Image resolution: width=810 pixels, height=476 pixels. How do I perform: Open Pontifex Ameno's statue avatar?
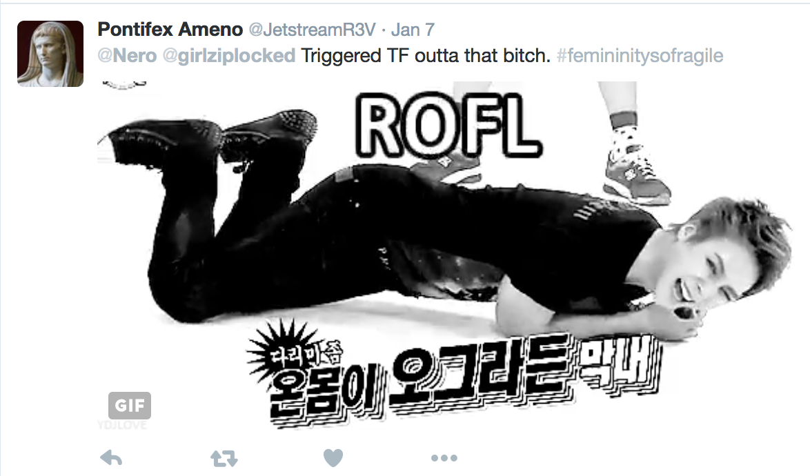pyautogui.click(x=50, y=54)
